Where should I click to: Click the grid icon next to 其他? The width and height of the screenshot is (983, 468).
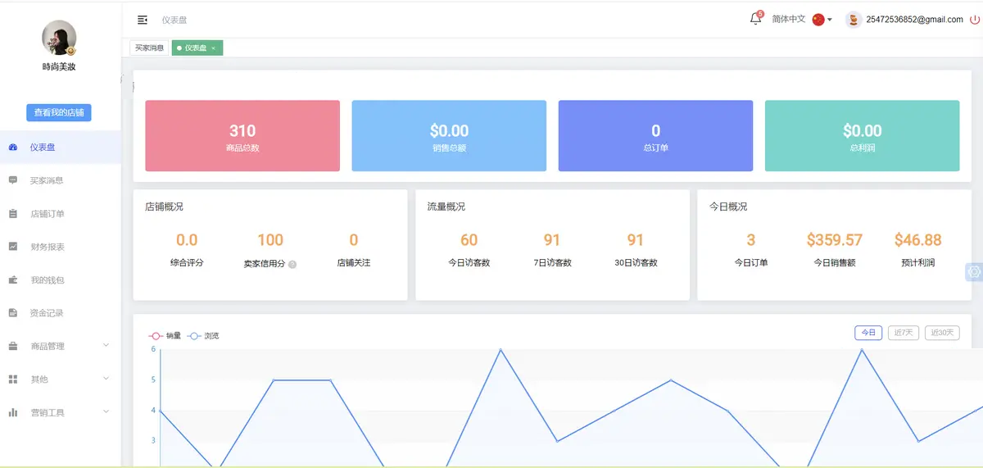[x=13, y=379]
